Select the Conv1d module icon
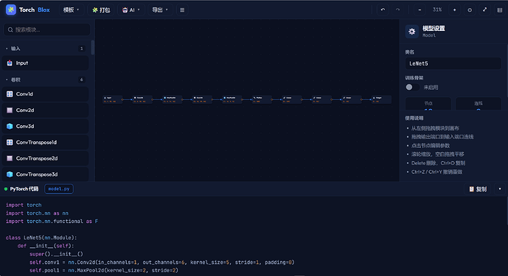The height and width of the screenshot is (276, 508). click(x=10, y=94)
